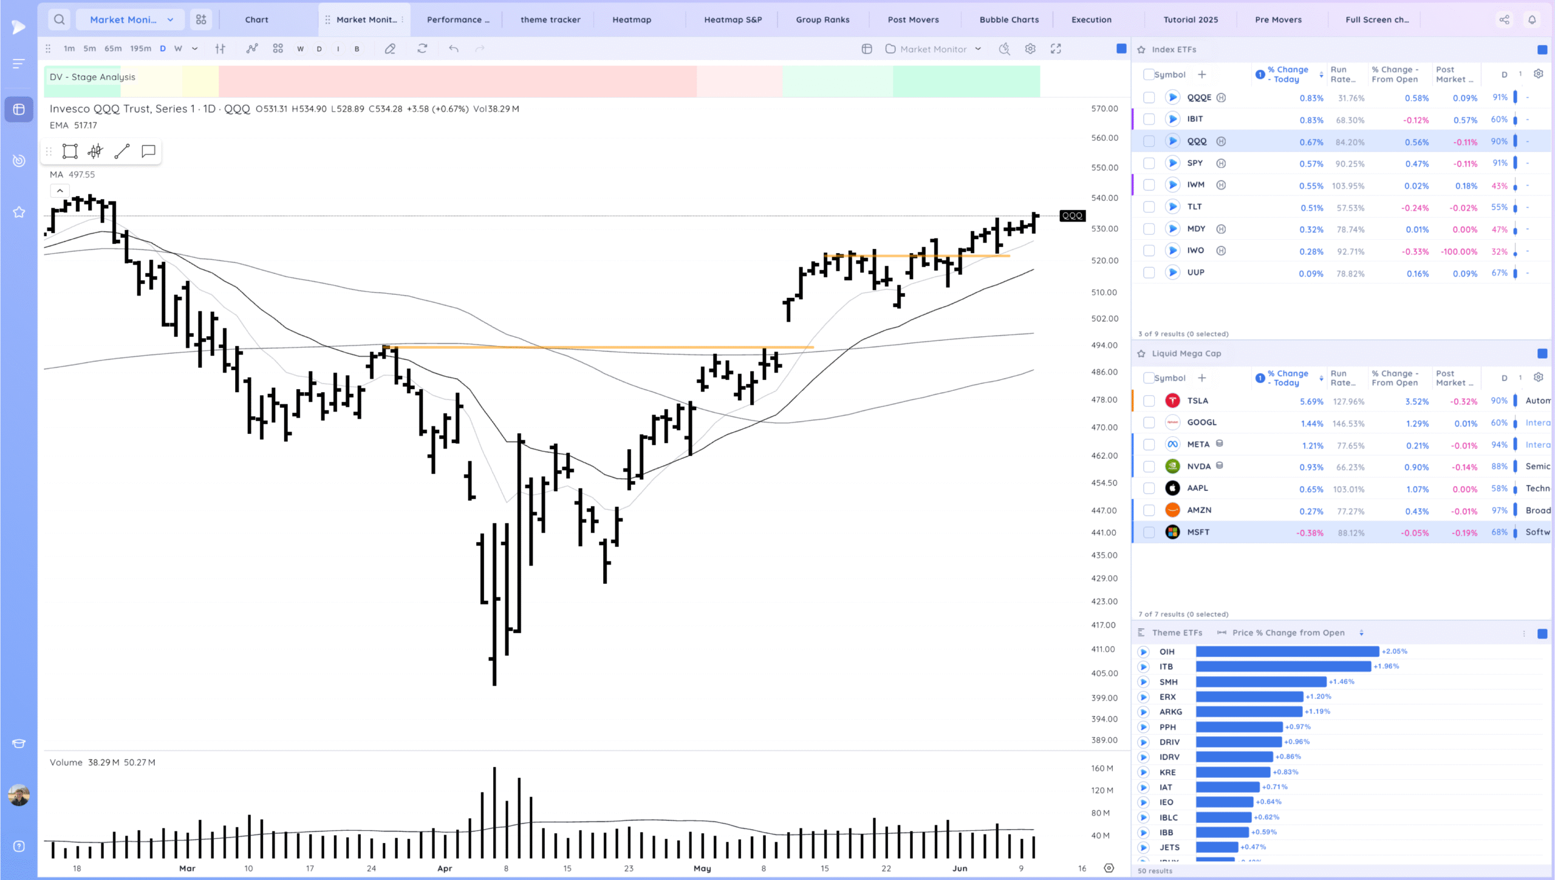Switch to the Heatmap tab
1555x880 pixels.
point(632,19)
